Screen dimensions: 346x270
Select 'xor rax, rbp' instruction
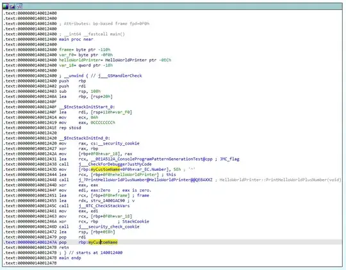(79, 148)
